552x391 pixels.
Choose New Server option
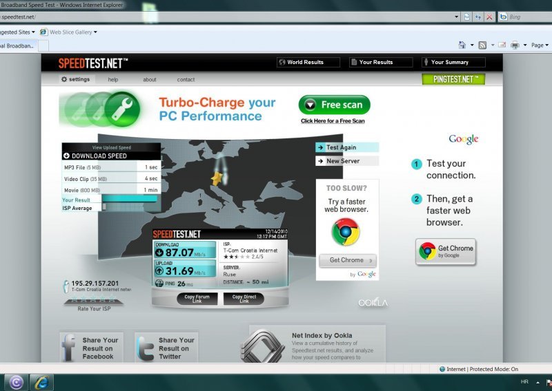tap(347, 161)
